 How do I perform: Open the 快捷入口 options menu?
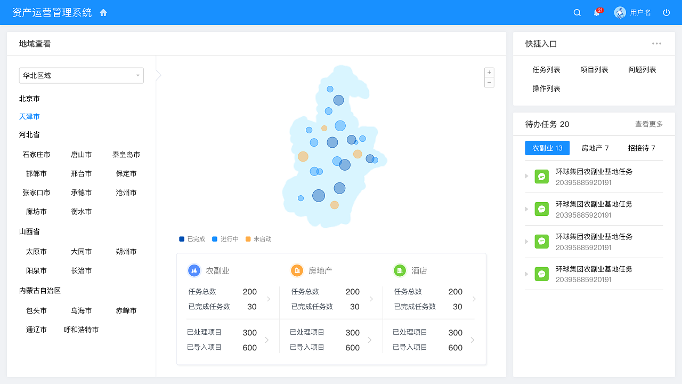[x=656, y=43]
